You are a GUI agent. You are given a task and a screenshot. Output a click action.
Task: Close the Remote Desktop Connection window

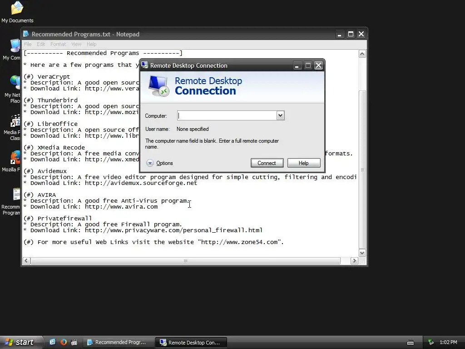point(318,65)
